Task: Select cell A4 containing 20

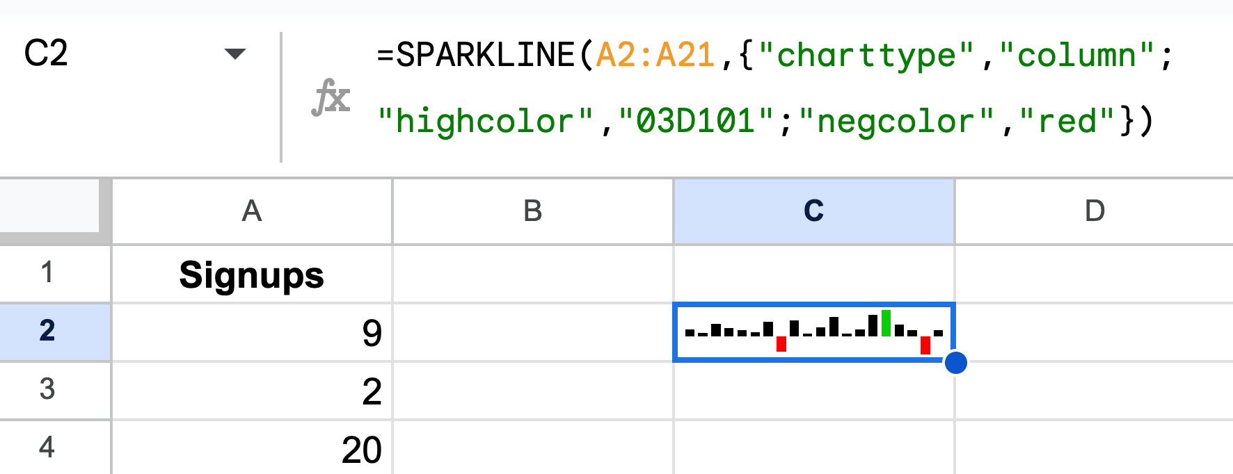Action: pyautogui.click(x=252, y=448)
